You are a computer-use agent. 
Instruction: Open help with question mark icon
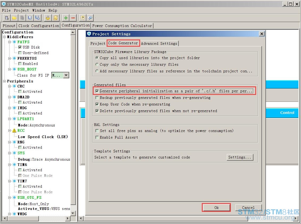click(83, 18)
